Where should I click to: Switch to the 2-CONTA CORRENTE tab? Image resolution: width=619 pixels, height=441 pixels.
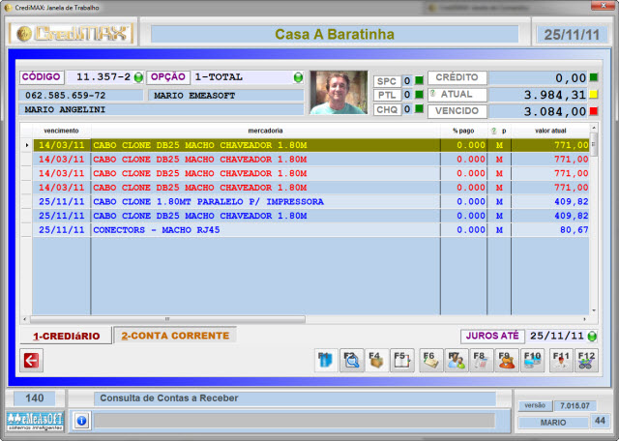[x=175, y=336]
